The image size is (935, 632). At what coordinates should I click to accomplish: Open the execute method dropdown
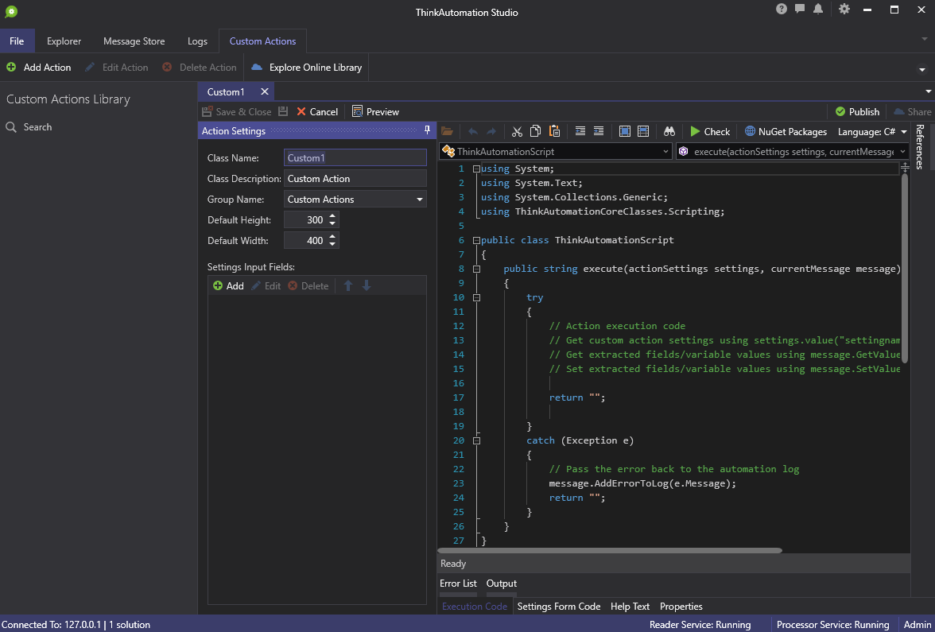(793, 152)
